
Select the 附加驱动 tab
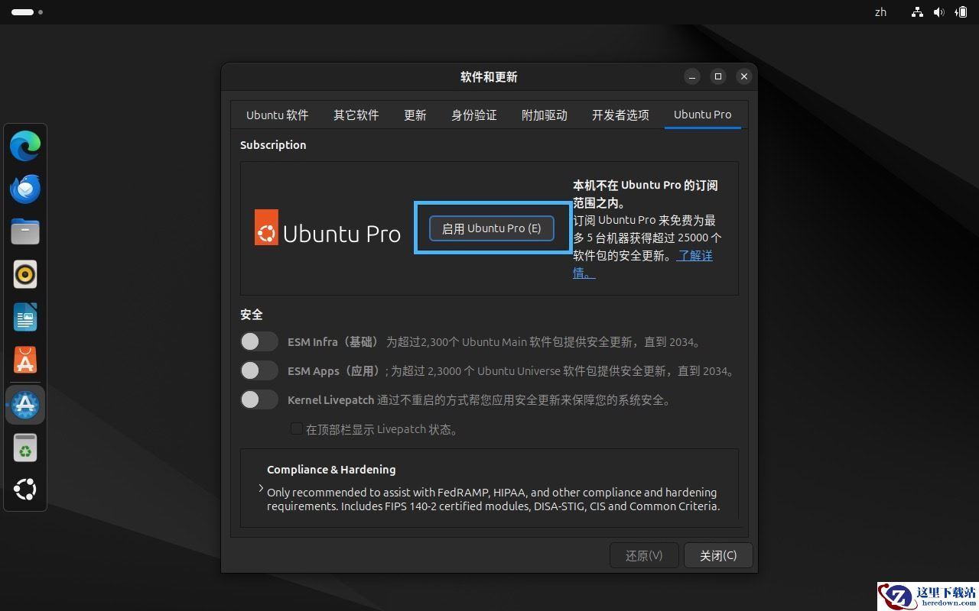tap(545, 115)
